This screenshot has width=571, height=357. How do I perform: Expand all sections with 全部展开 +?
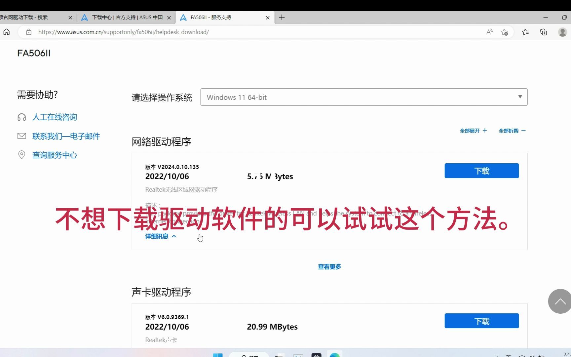(473, 131)
